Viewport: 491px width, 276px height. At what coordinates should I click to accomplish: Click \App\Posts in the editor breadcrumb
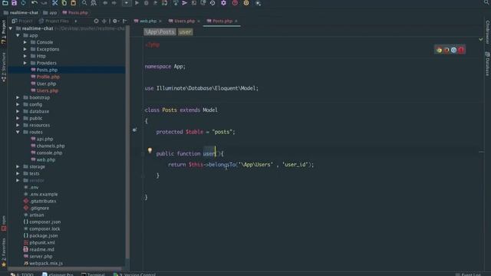[160, 32]
